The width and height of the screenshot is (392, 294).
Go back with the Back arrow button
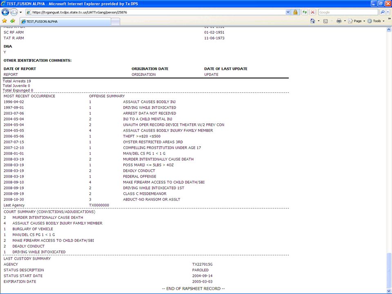(5, 12)
